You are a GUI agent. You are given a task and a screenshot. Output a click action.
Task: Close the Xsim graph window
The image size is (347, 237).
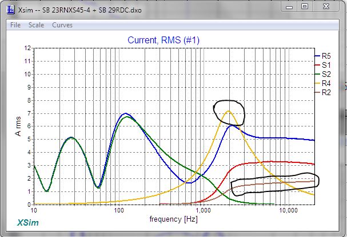click(326, 7)
